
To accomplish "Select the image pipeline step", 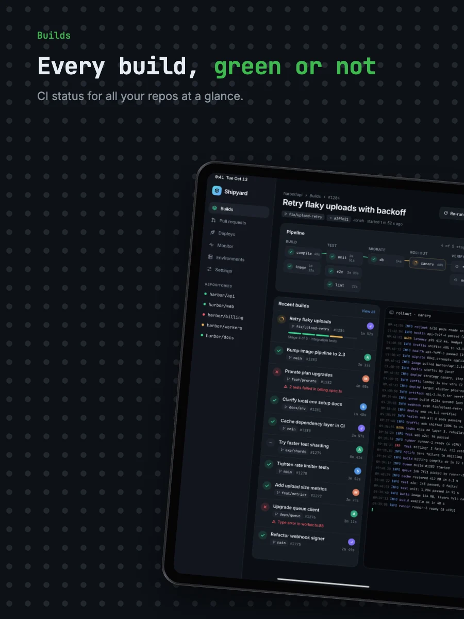I will [302, 267].
